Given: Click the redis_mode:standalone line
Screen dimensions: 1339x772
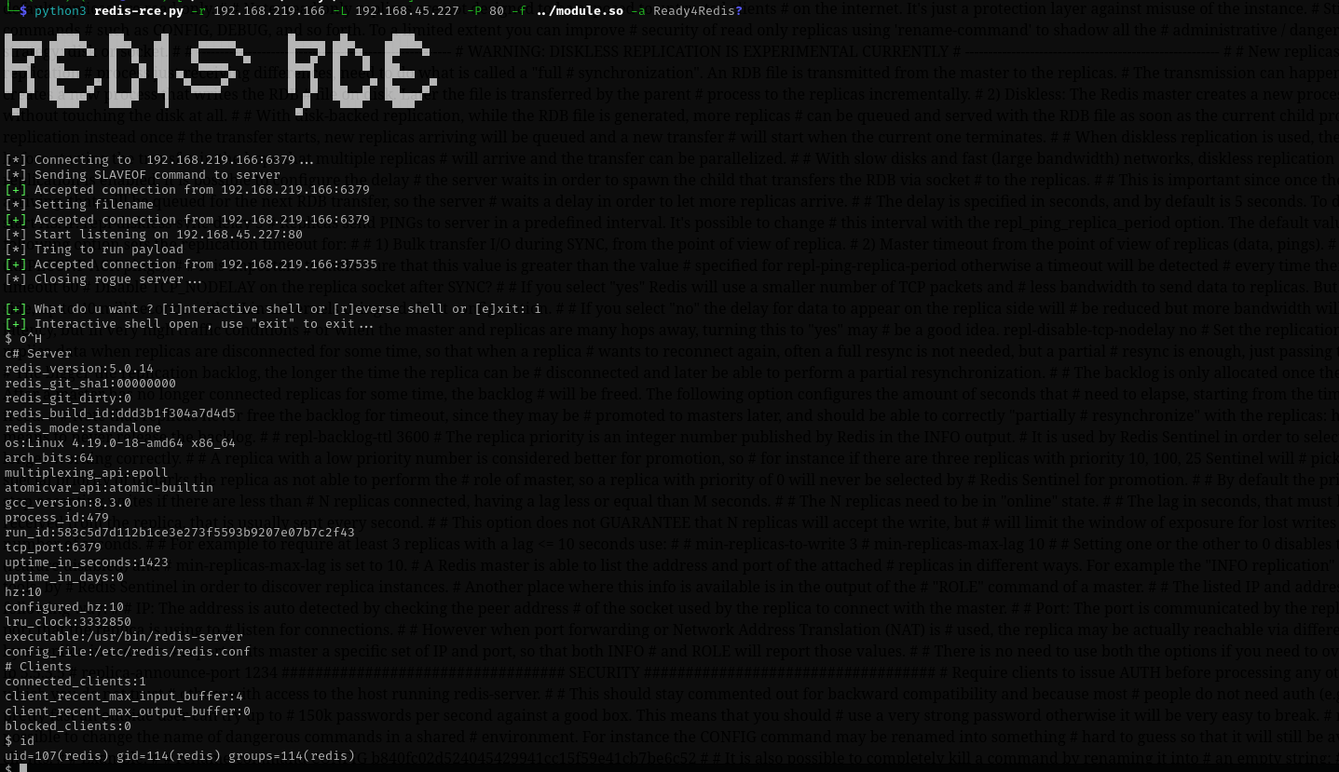Looking at the screenshot, I should pos(83,428).
